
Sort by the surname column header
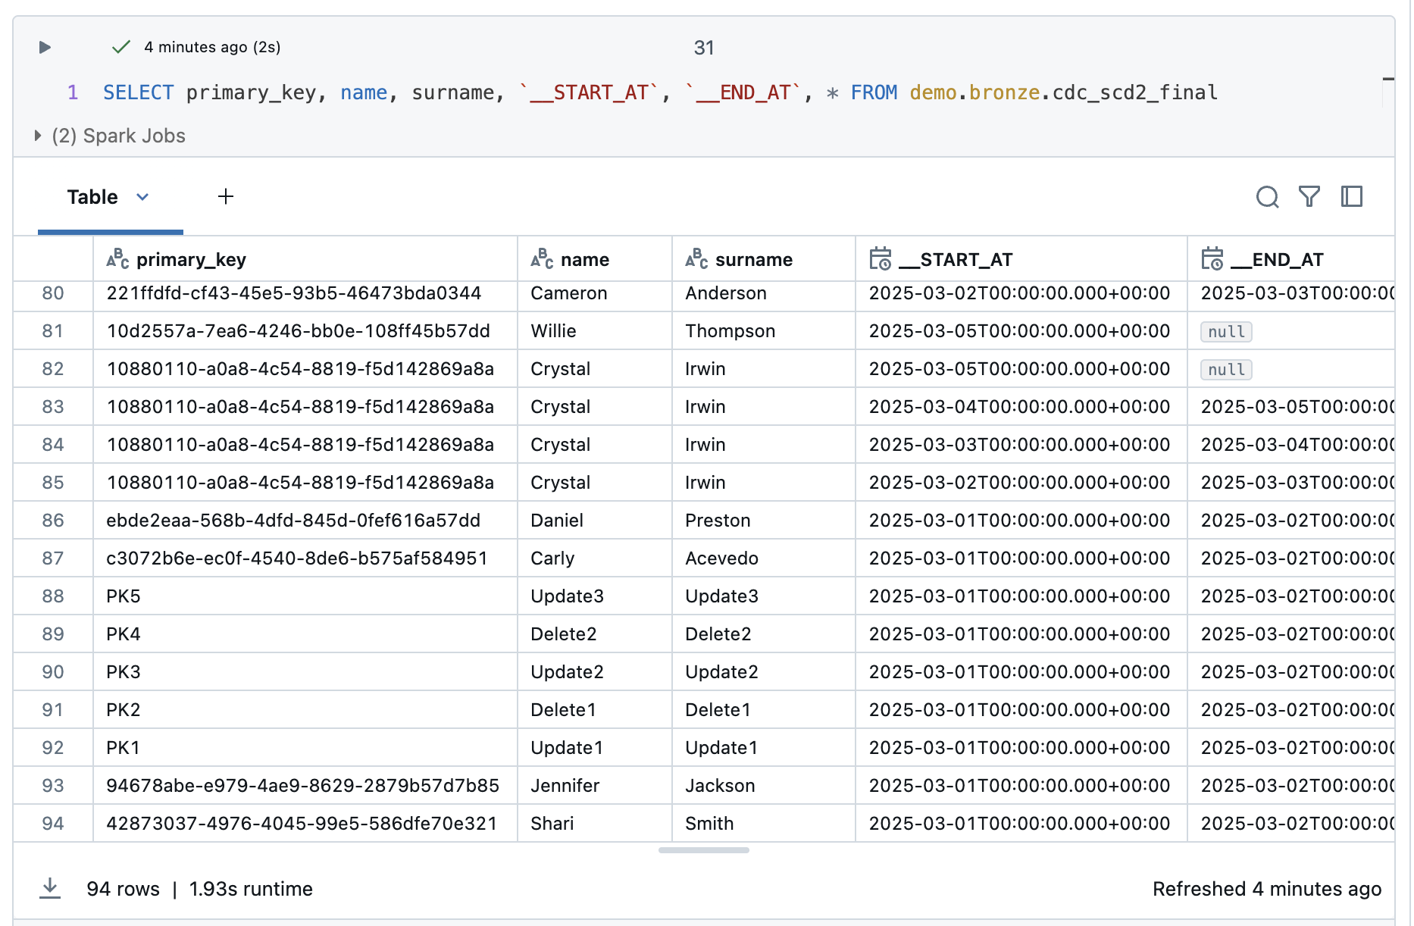click(x=753, y=260)
